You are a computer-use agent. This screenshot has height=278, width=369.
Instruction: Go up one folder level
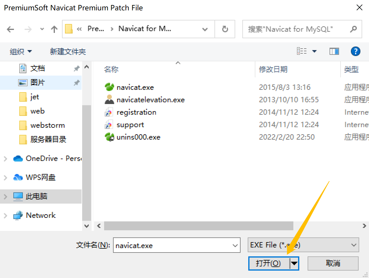54,29
